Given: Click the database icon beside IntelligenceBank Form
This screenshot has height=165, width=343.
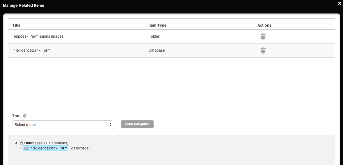Looking at the screenshot, I should point(26,148).
